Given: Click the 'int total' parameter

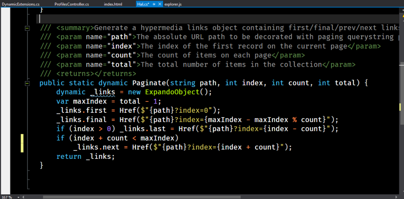Looking at the screenshot, I should coord(336,83).
